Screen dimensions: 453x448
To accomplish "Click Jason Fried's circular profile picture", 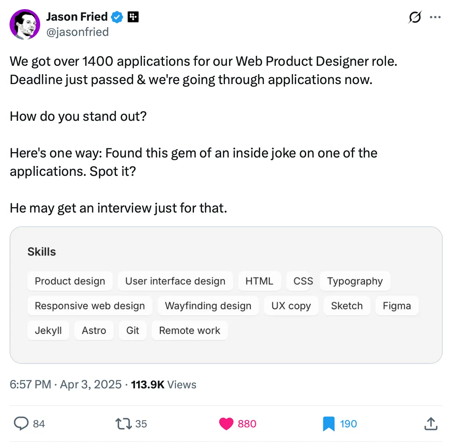I will coord(24,24).
